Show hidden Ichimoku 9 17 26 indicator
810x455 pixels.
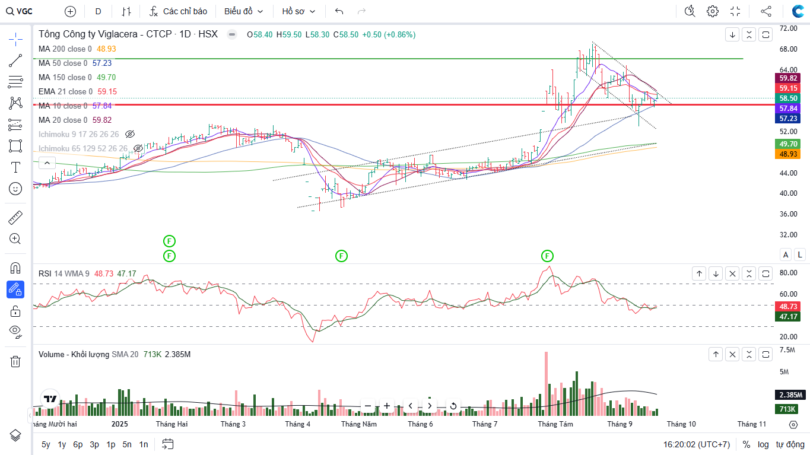[131, 134]
